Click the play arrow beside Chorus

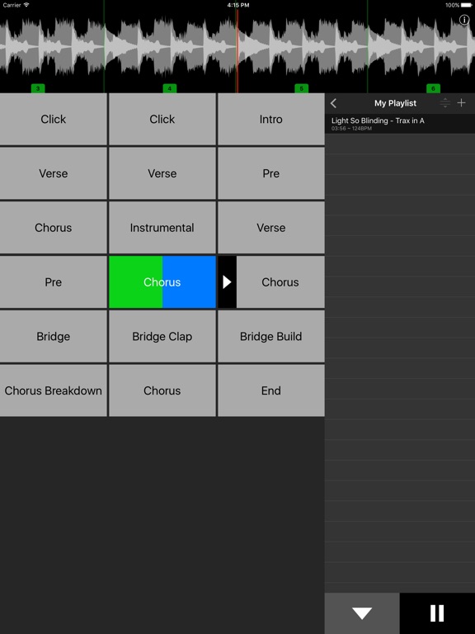227,282
